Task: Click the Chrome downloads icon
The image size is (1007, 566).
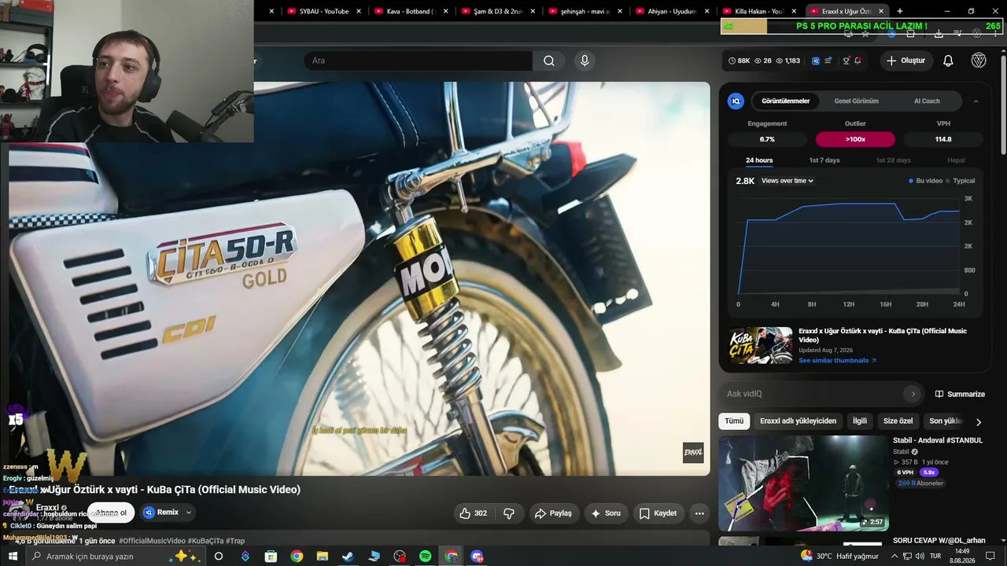Action: coord(939,33)
